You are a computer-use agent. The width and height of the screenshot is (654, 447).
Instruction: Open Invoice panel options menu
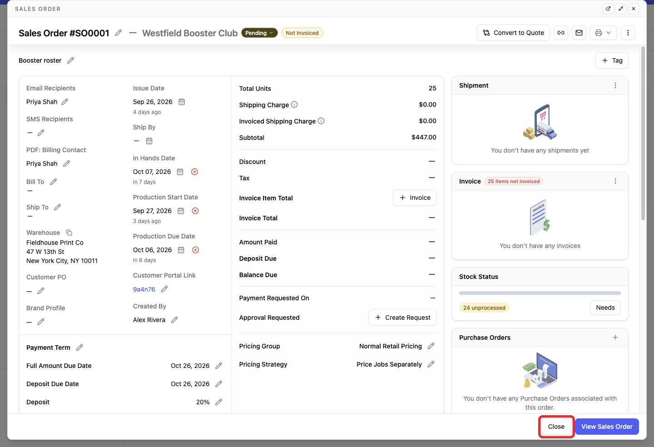tap(615, 181)
